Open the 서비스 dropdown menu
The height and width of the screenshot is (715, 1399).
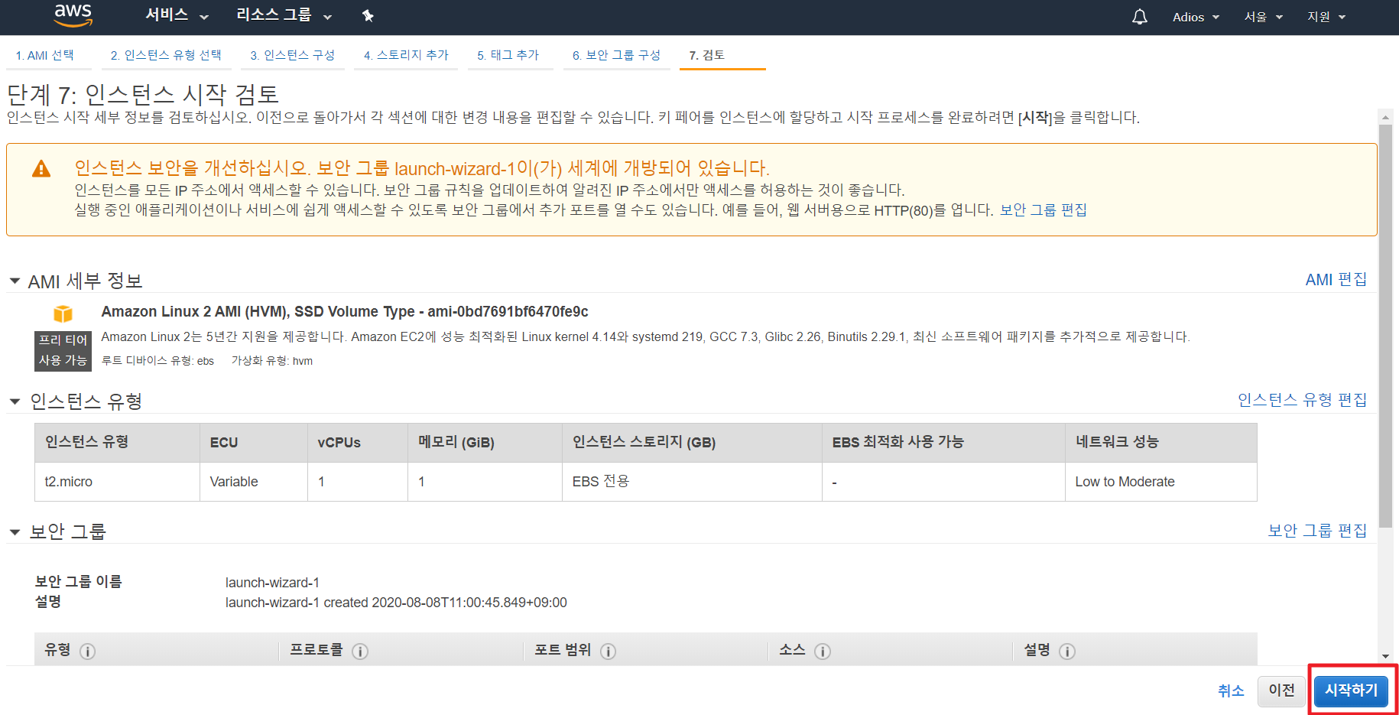tap(177, 15)
